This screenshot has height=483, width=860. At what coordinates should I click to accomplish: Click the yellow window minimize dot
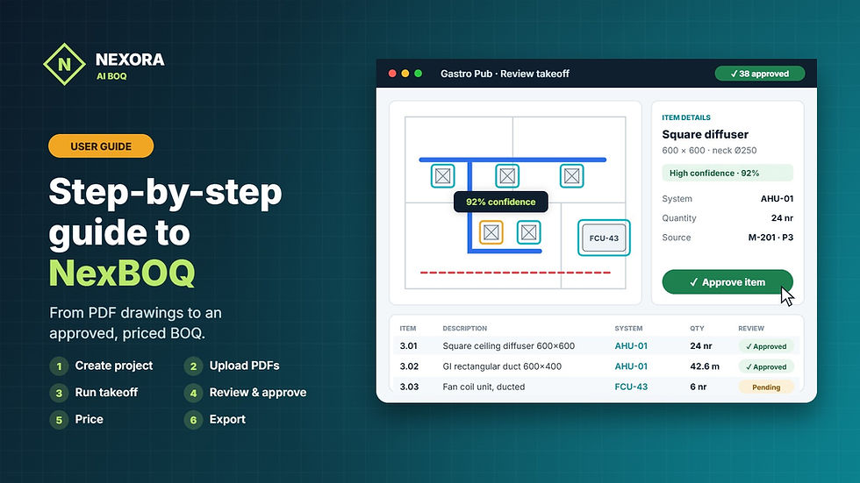pos(405,74)
